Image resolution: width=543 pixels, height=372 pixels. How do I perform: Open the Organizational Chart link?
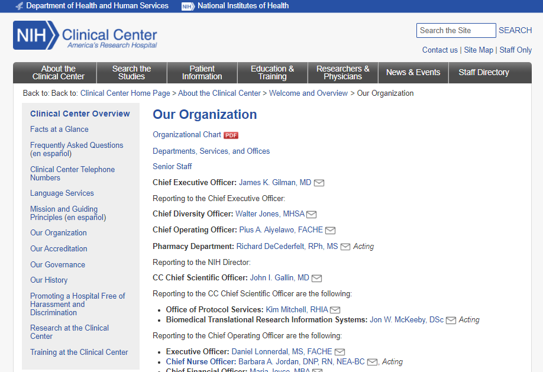click(x=187, y=135)
